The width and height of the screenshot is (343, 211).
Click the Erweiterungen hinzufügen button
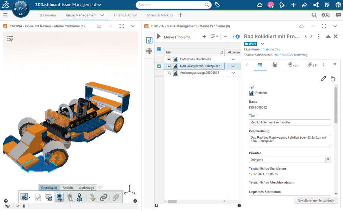coord(316,200)
